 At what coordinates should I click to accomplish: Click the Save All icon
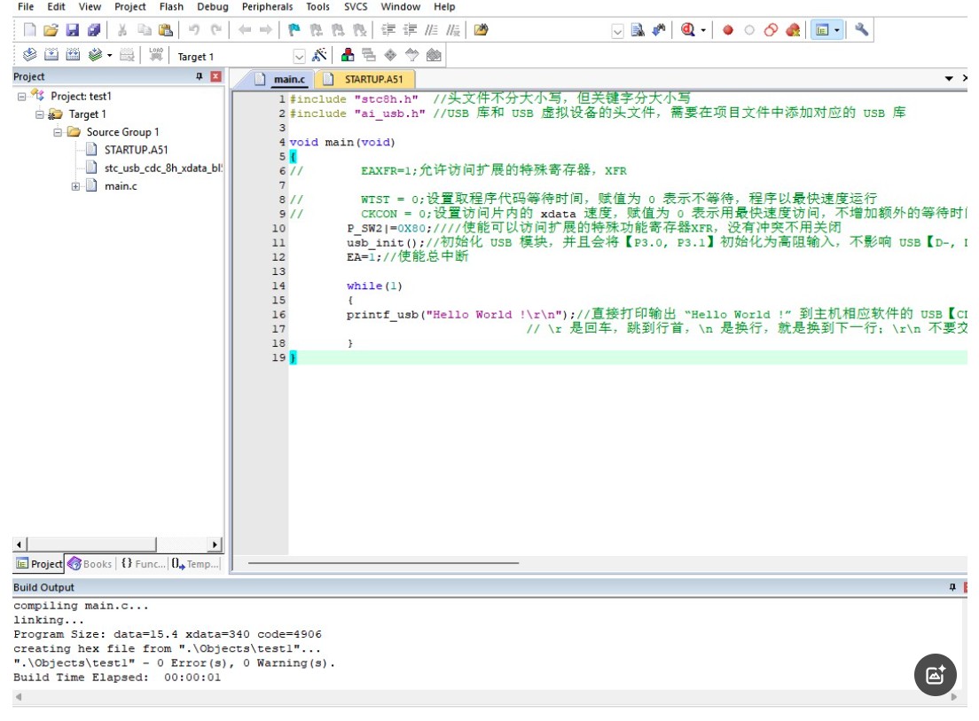[x=94, y=29]
